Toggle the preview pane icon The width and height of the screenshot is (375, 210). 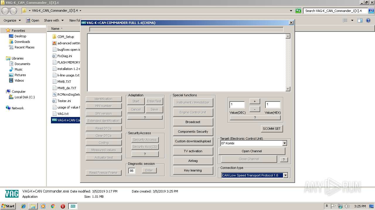pos(360,20)
